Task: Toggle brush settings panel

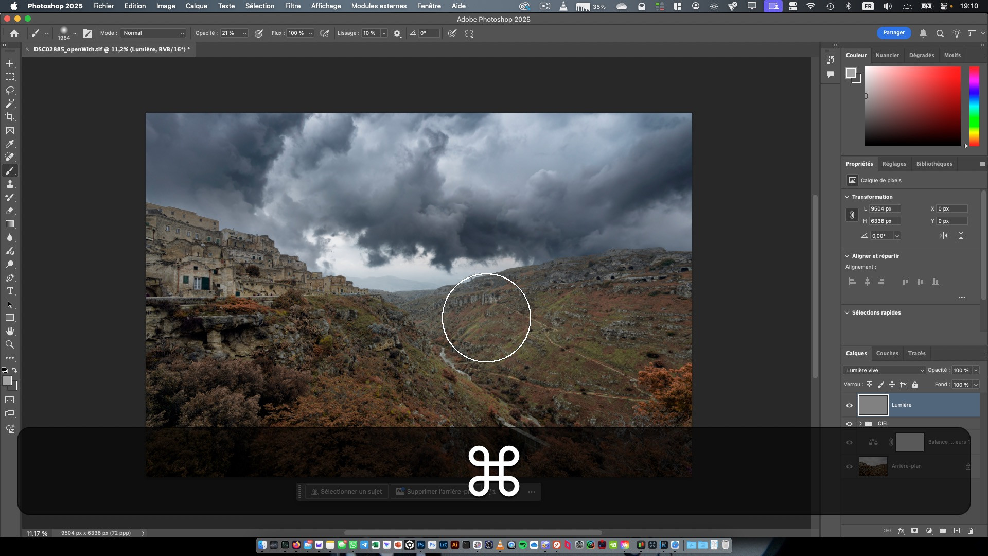Action: pyautogui.click(x=88, y=33)
